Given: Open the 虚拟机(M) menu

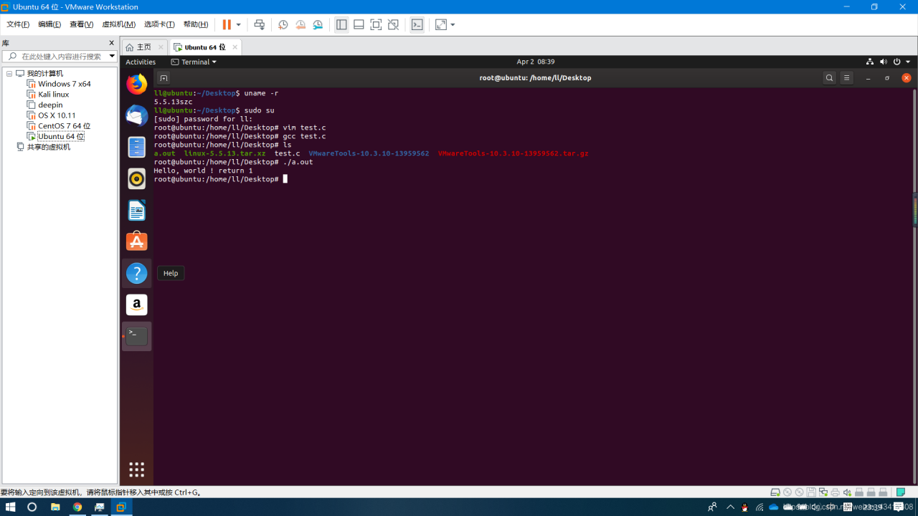Looking at the screenshot, I should click(x=118, y=24).
